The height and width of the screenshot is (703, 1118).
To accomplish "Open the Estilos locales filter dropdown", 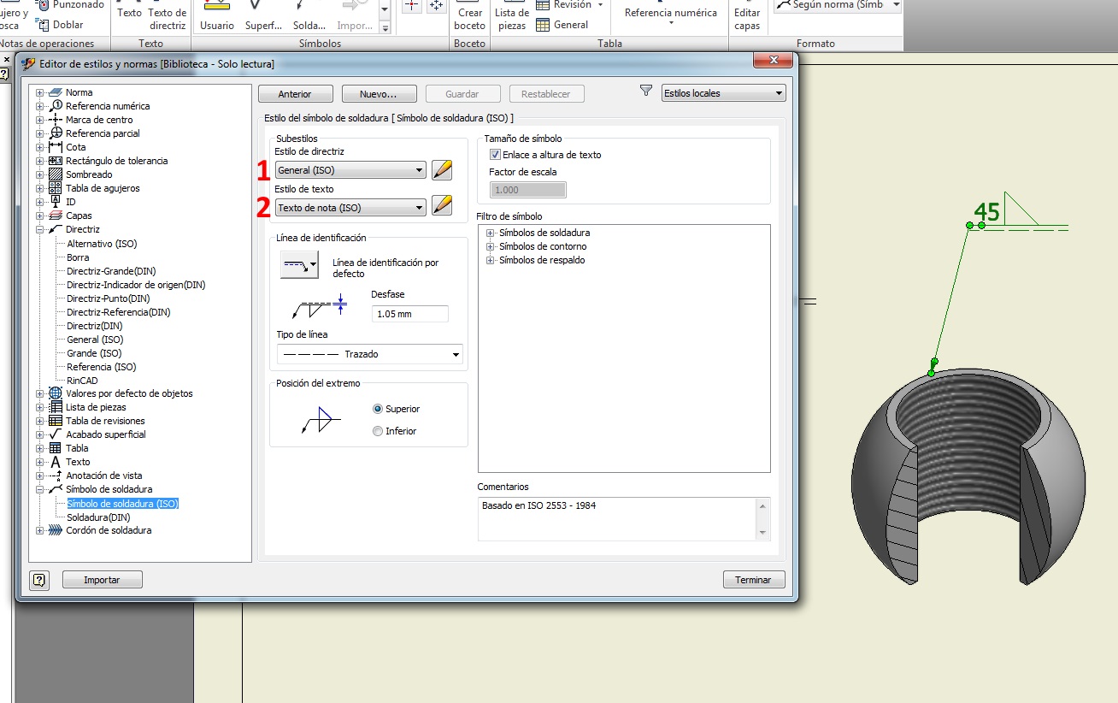I will tap(723, 93).
